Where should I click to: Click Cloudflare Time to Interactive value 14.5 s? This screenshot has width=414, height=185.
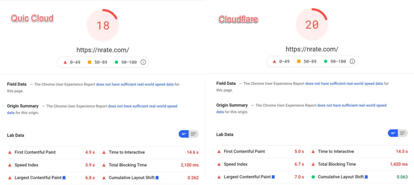tap(401, 151)
